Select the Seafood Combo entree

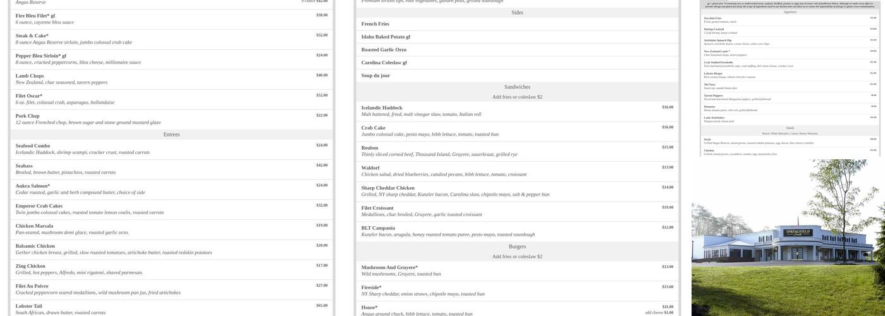[33, 146]
